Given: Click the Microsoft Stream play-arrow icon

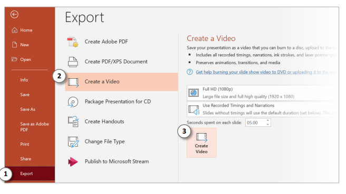Looking at the screenshot, I should pyautogui.click(x=73, y=162).
